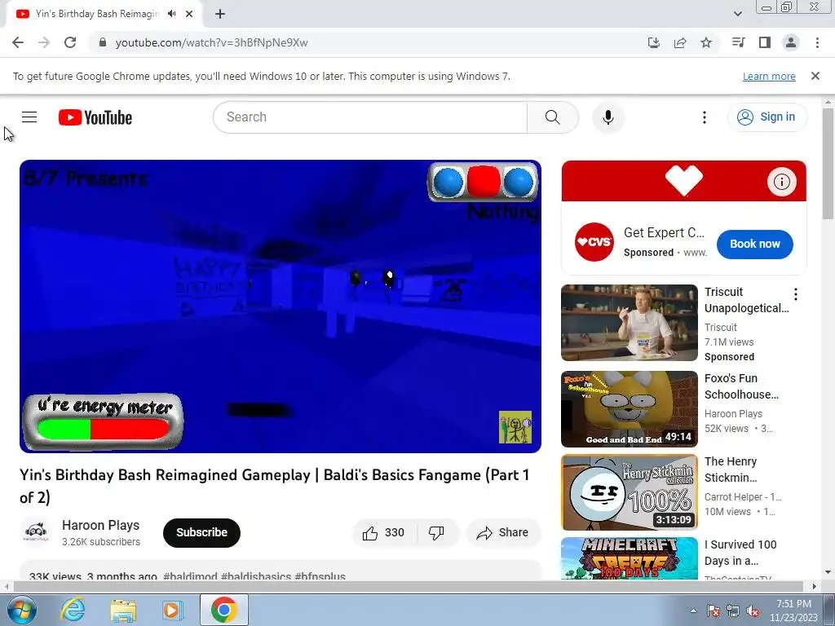Open Foxo's Fun Schoolhouse video thumbnail

coord(630,409)
